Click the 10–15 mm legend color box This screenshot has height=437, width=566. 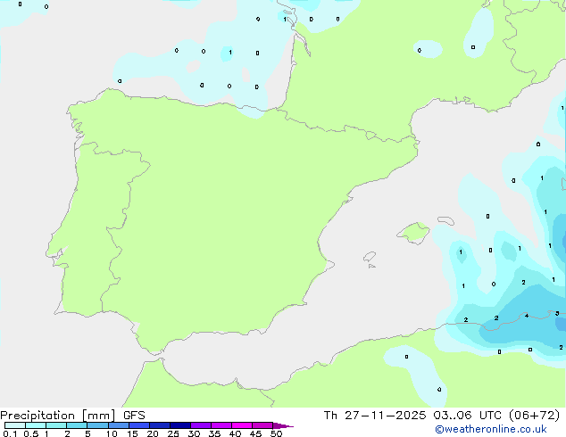[x=119, y=425]
